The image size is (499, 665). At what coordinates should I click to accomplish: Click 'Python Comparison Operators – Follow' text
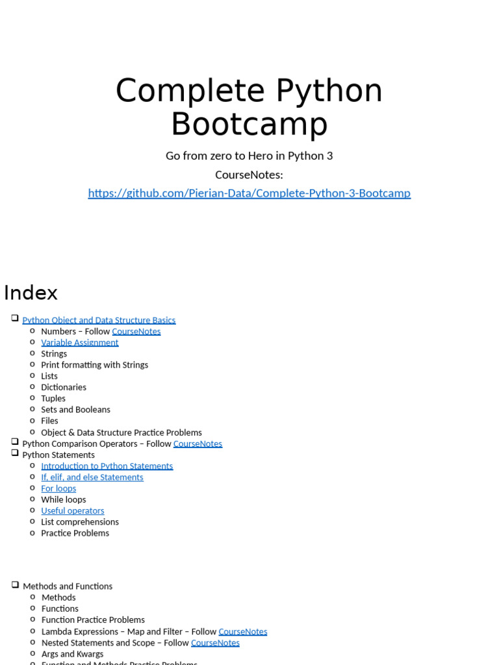coord(97,444)
